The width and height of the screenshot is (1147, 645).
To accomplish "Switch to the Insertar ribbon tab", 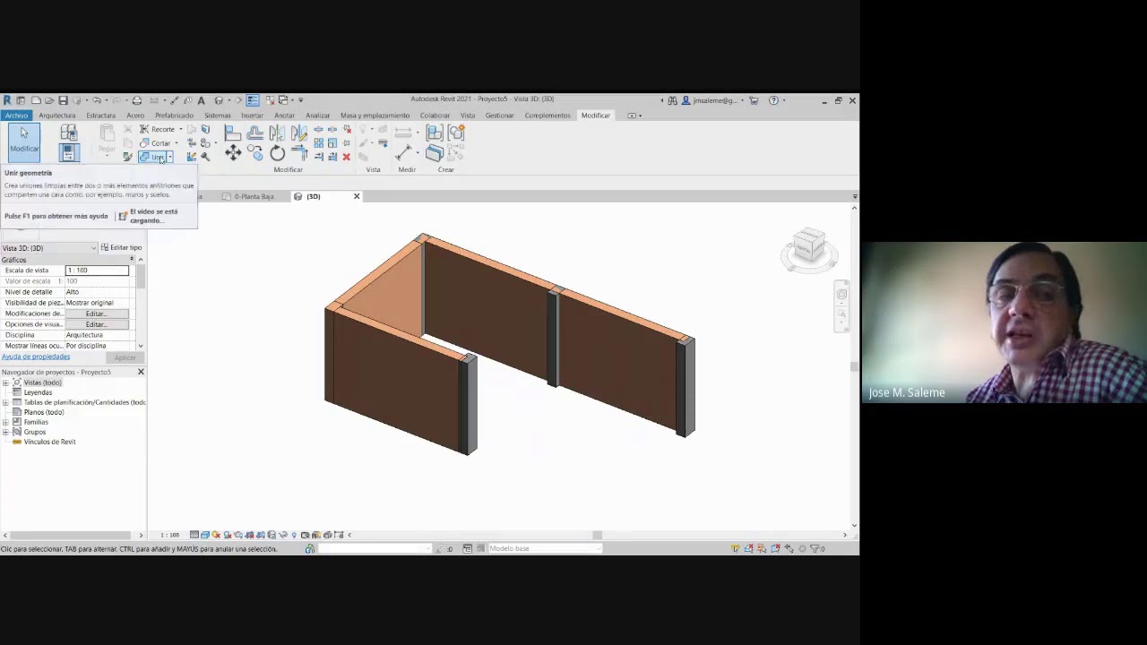I will tap(252, 116).
